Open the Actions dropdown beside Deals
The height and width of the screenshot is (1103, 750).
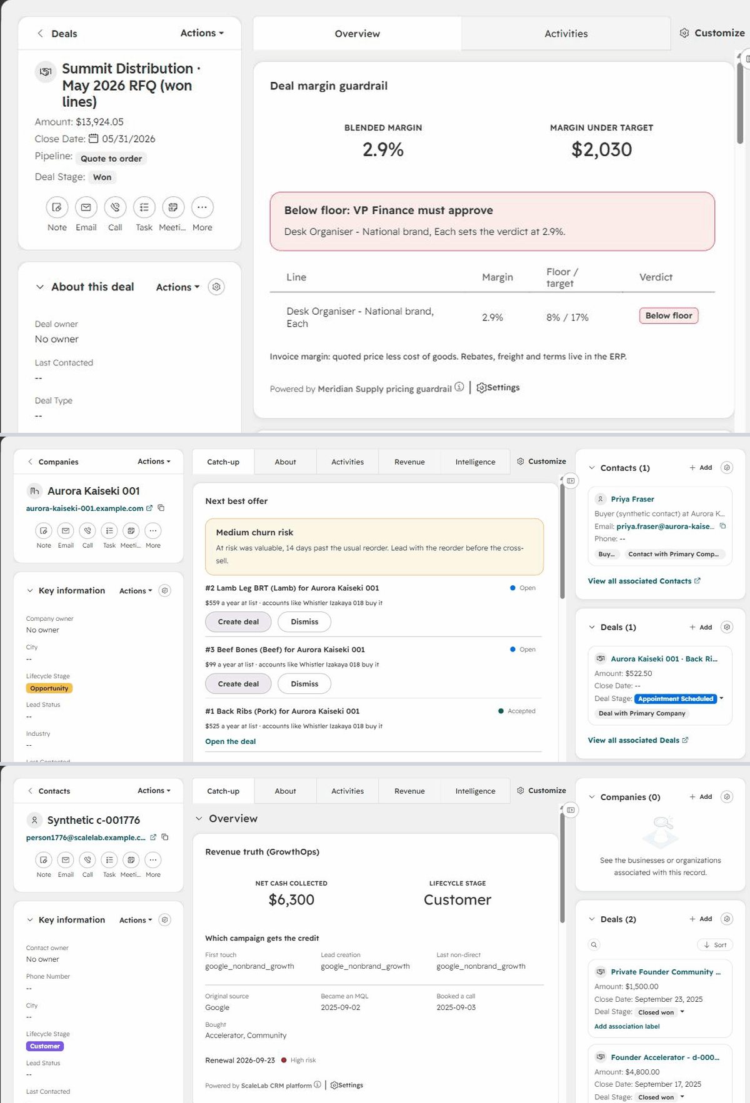[202, 33]
